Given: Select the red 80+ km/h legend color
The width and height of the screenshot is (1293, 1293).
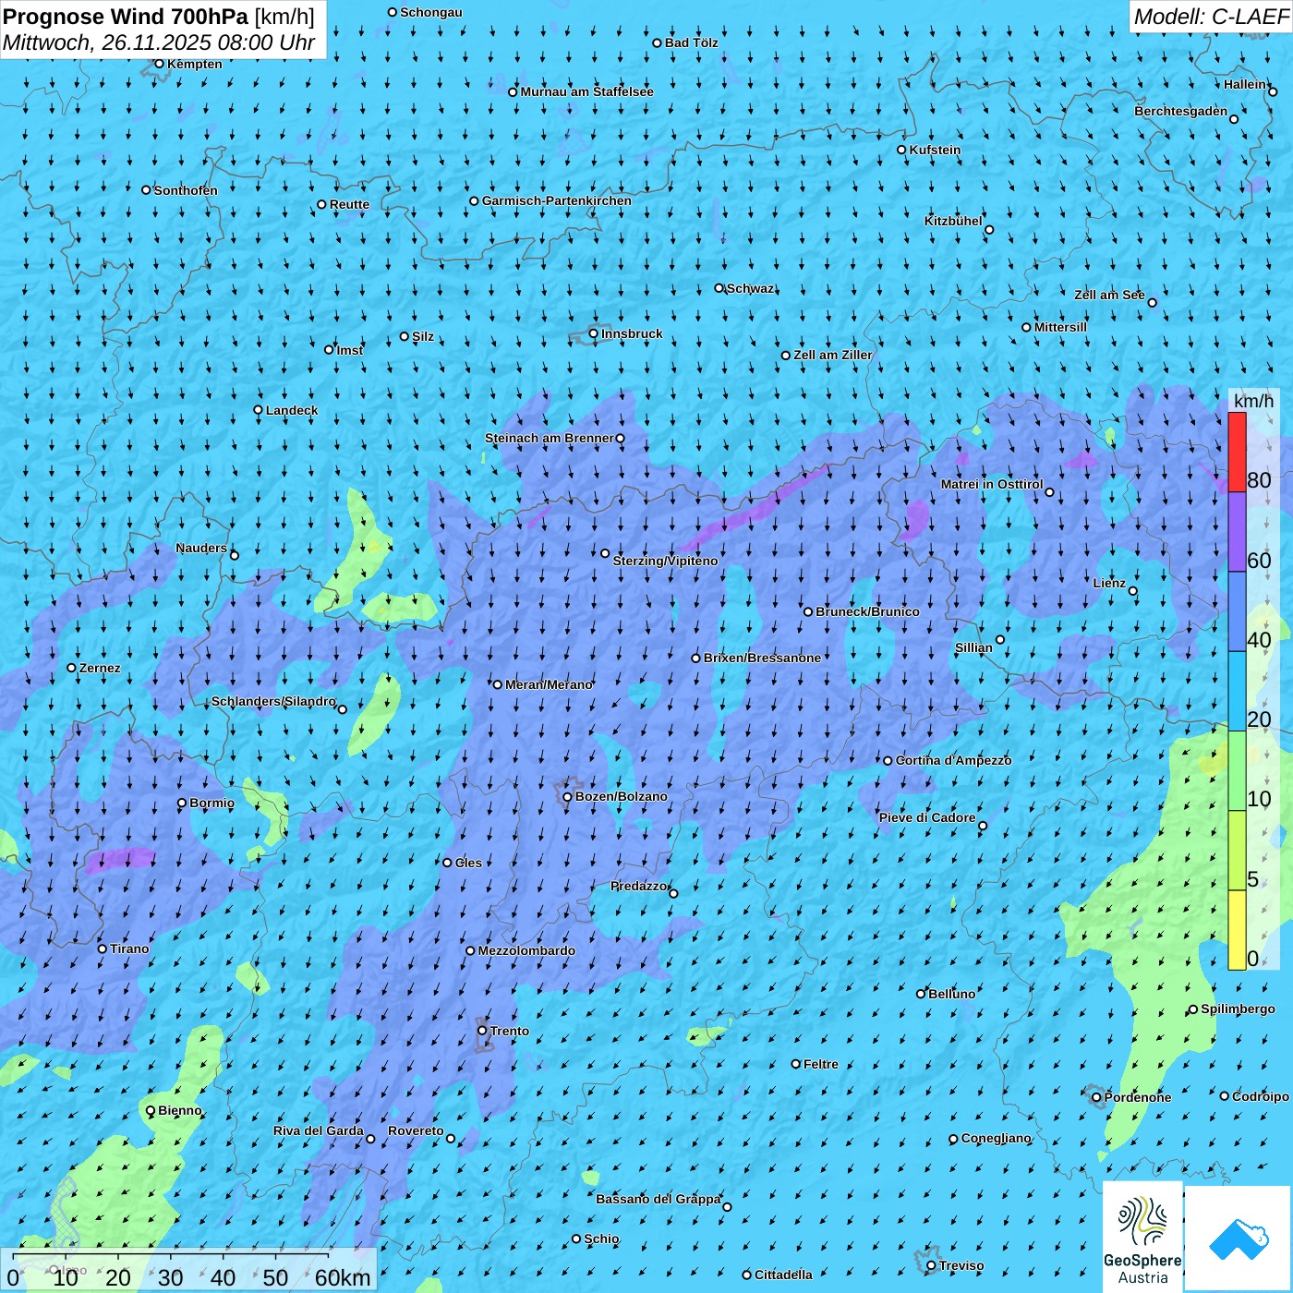Looking at the screenshot, I should (1237, 452).
